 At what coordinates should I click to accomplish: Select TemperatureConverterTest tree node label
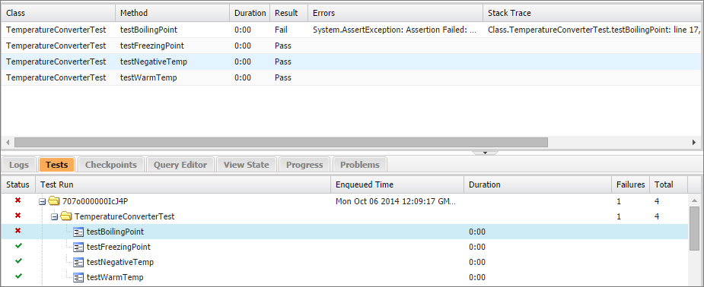124,216
